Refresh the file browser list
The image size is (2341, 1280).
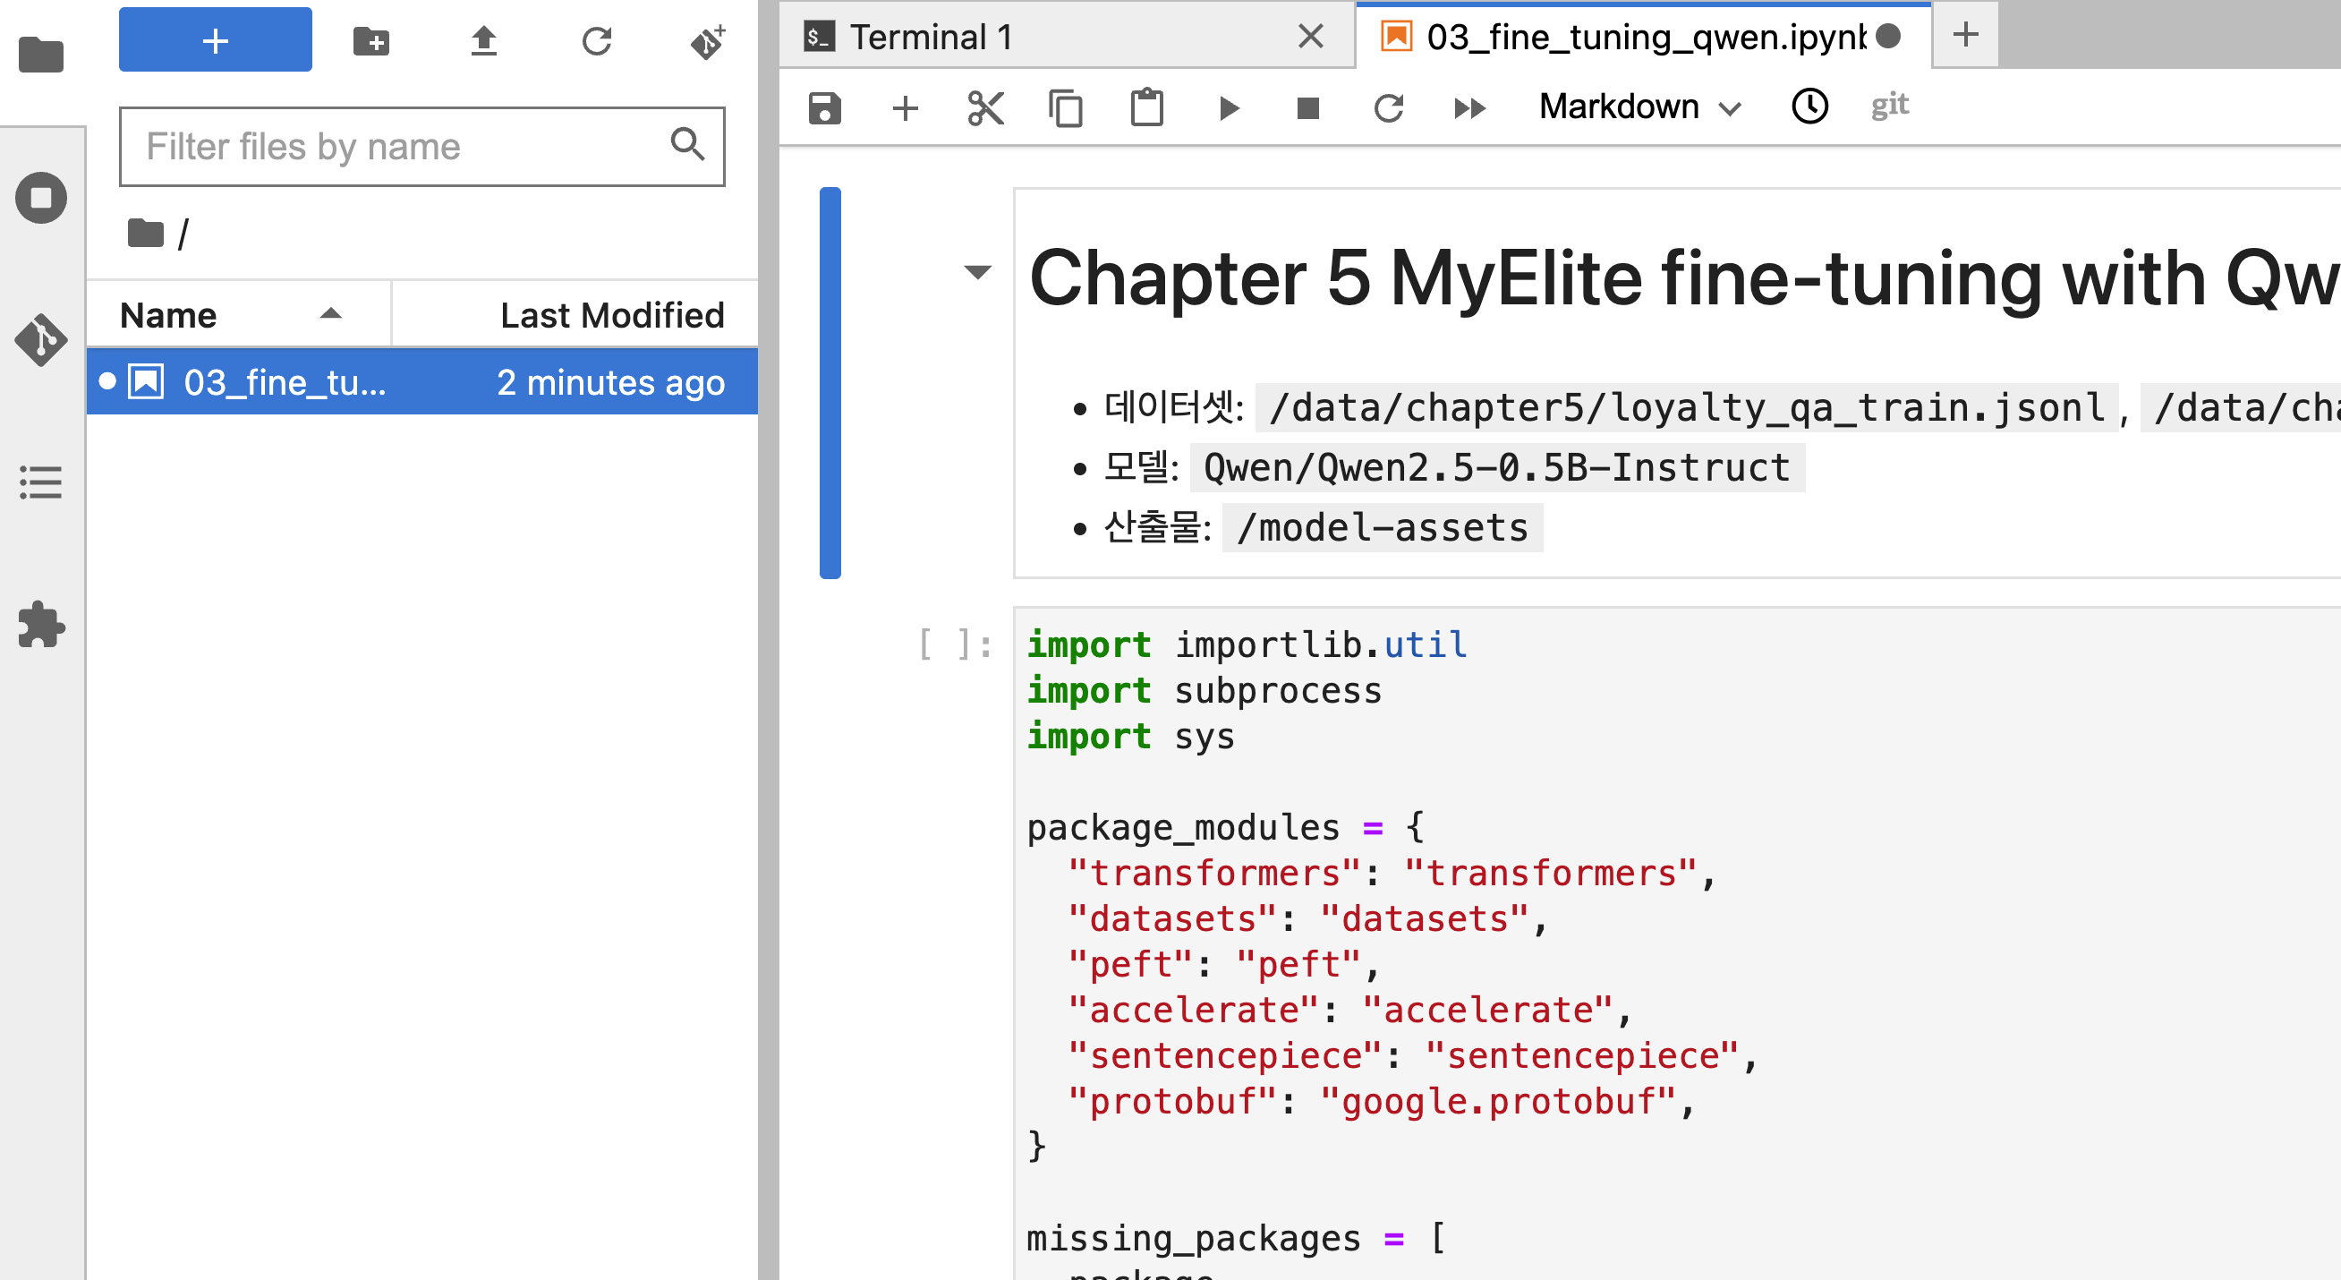[597, 41]
